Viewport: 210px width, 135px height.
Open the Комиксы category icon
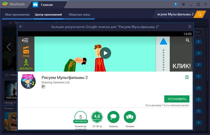pos(113,117)
